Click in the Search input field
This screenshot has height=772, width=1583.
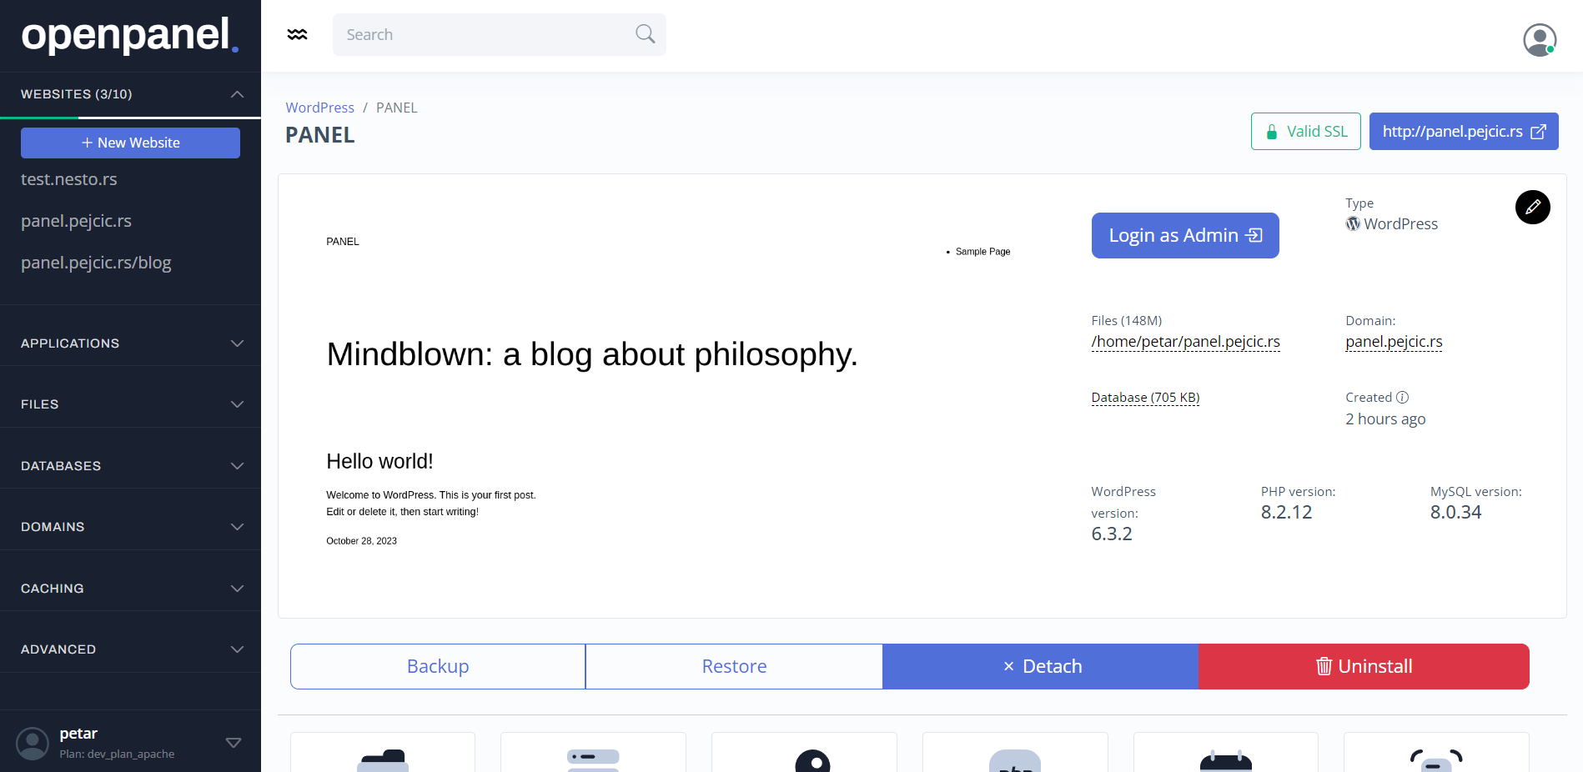[x=484, y=34]
